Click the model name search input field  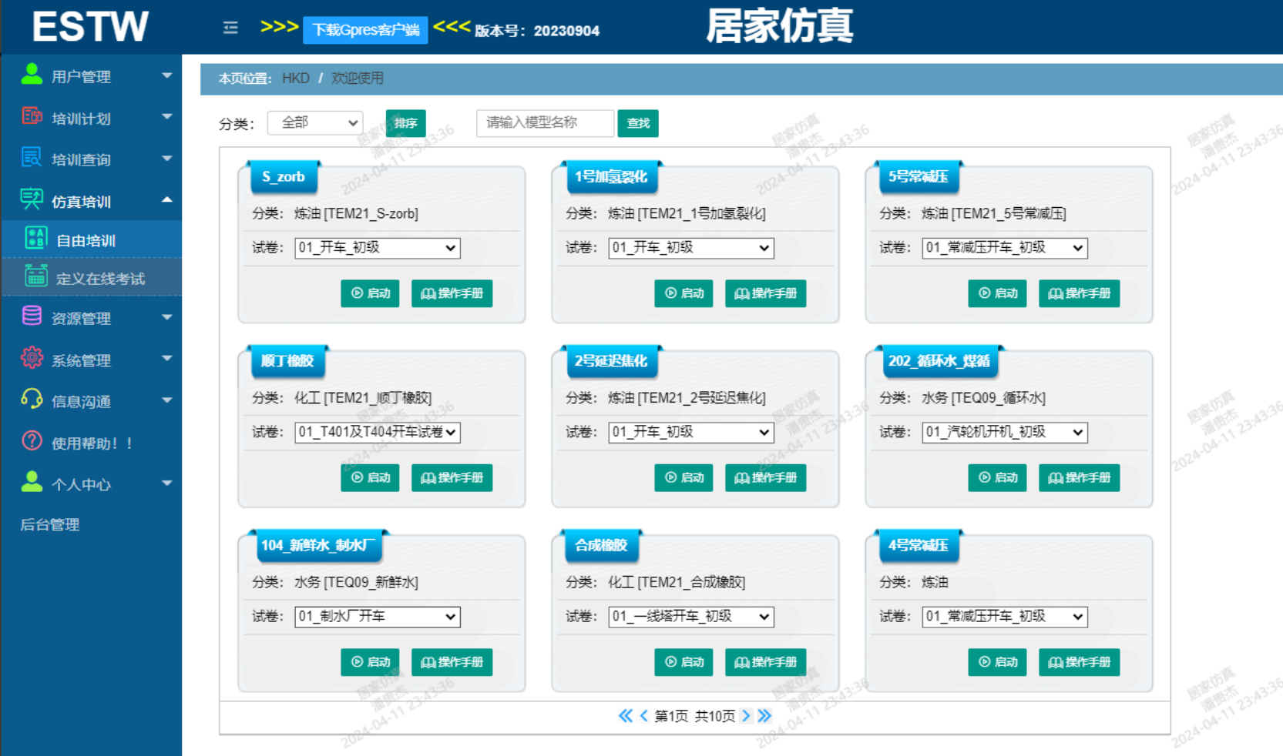coord(545,122)
